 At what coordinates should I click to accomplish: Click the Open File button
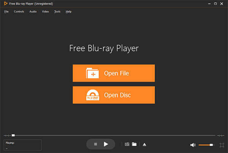tap(114, 73)
